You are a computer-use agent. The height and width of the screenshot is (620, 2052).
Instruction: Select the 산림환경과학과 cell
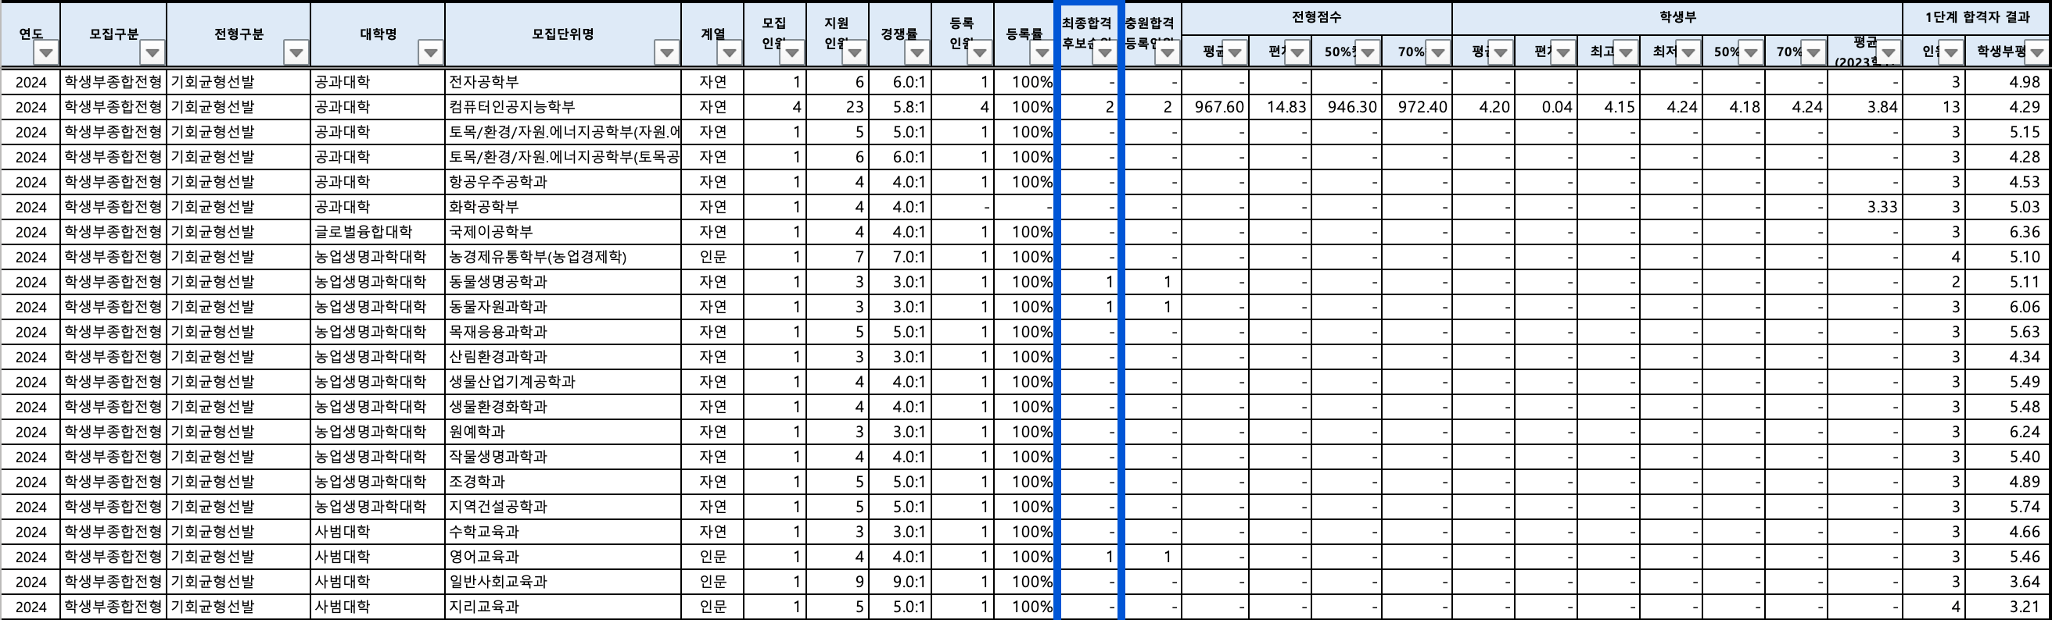[562, 357]
